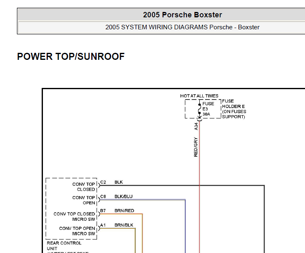
Task: Click 'CONV TOP OPEN MICRO SW' label
Action: [x=77, y=231]
